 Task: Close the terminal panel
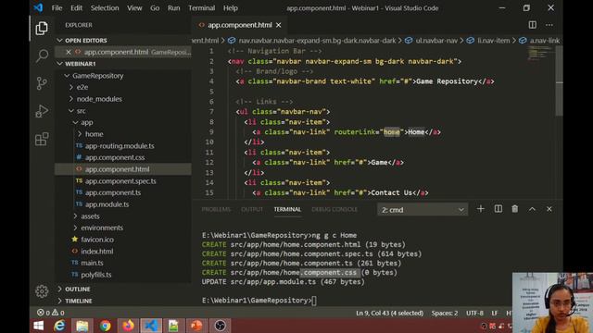tap(549, 209)
